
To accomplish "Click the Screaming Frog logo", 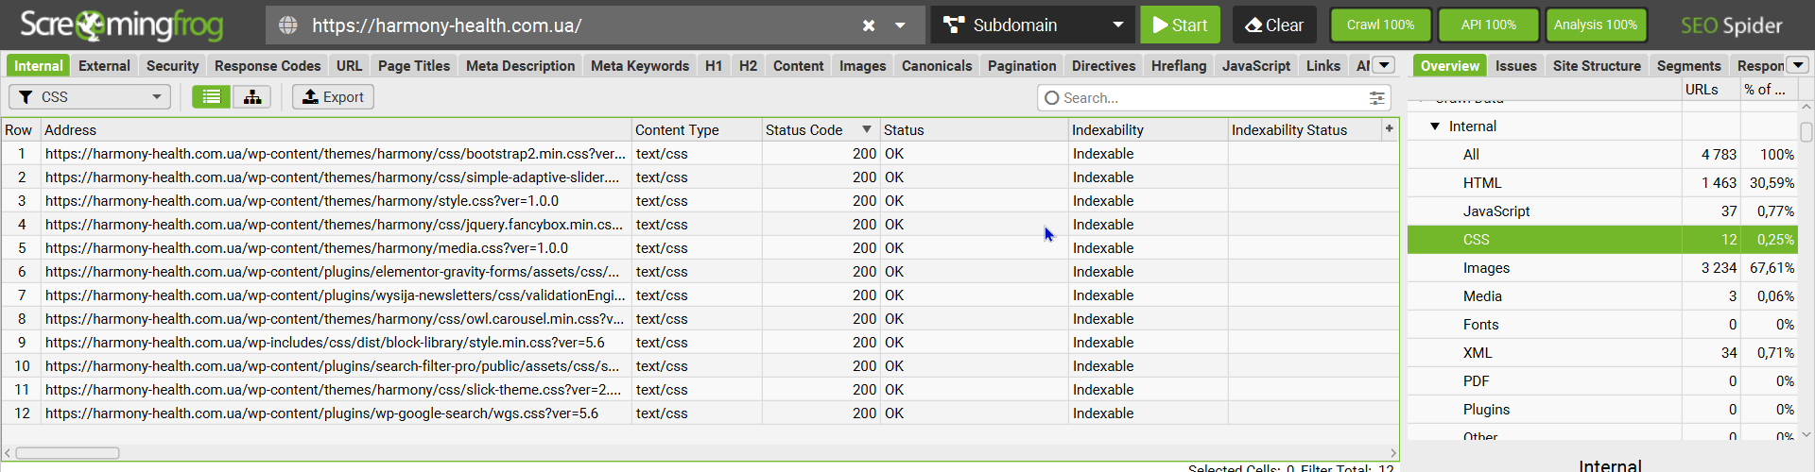I will pyautogui.click(x=121, y=25).
